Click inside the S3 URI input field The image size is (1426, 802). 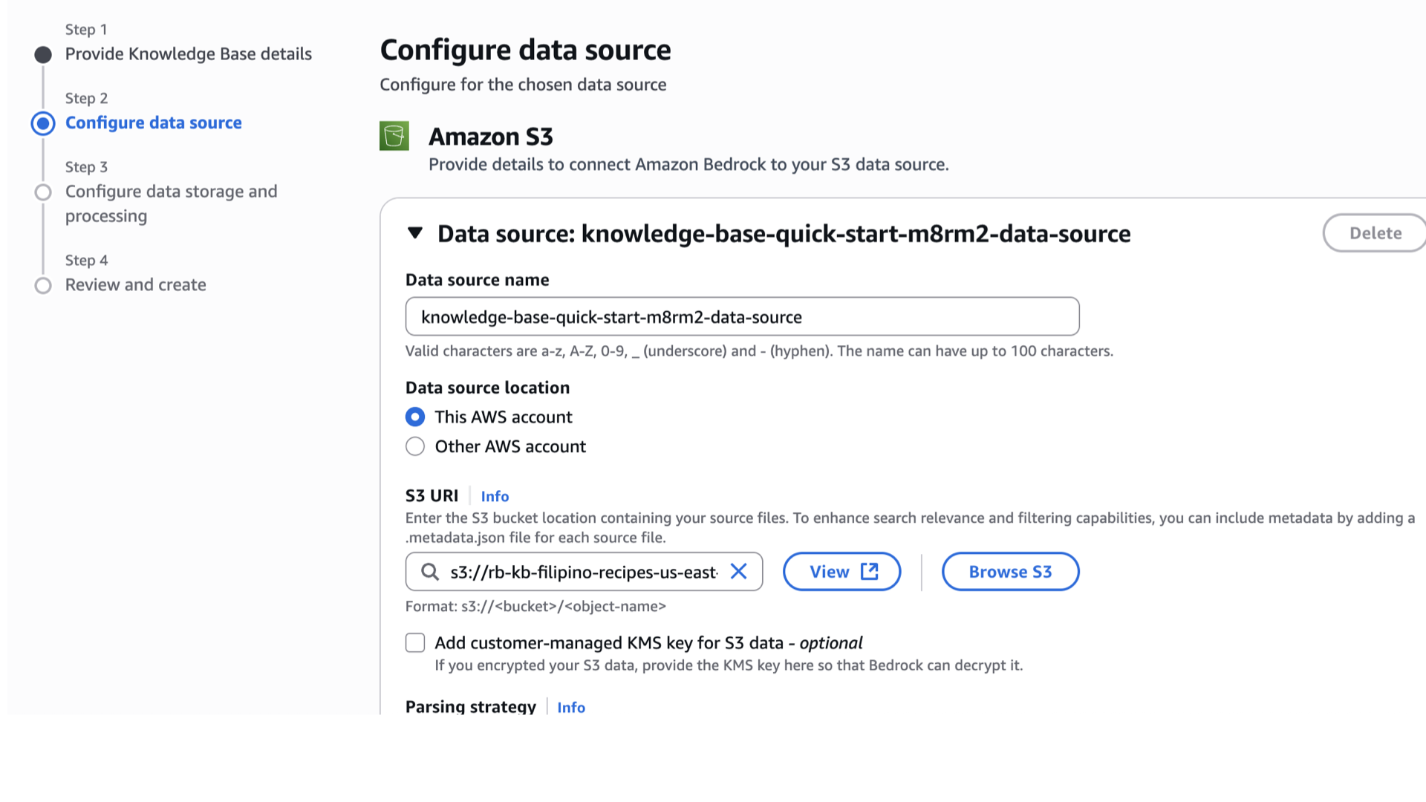(x=583, y=572)
